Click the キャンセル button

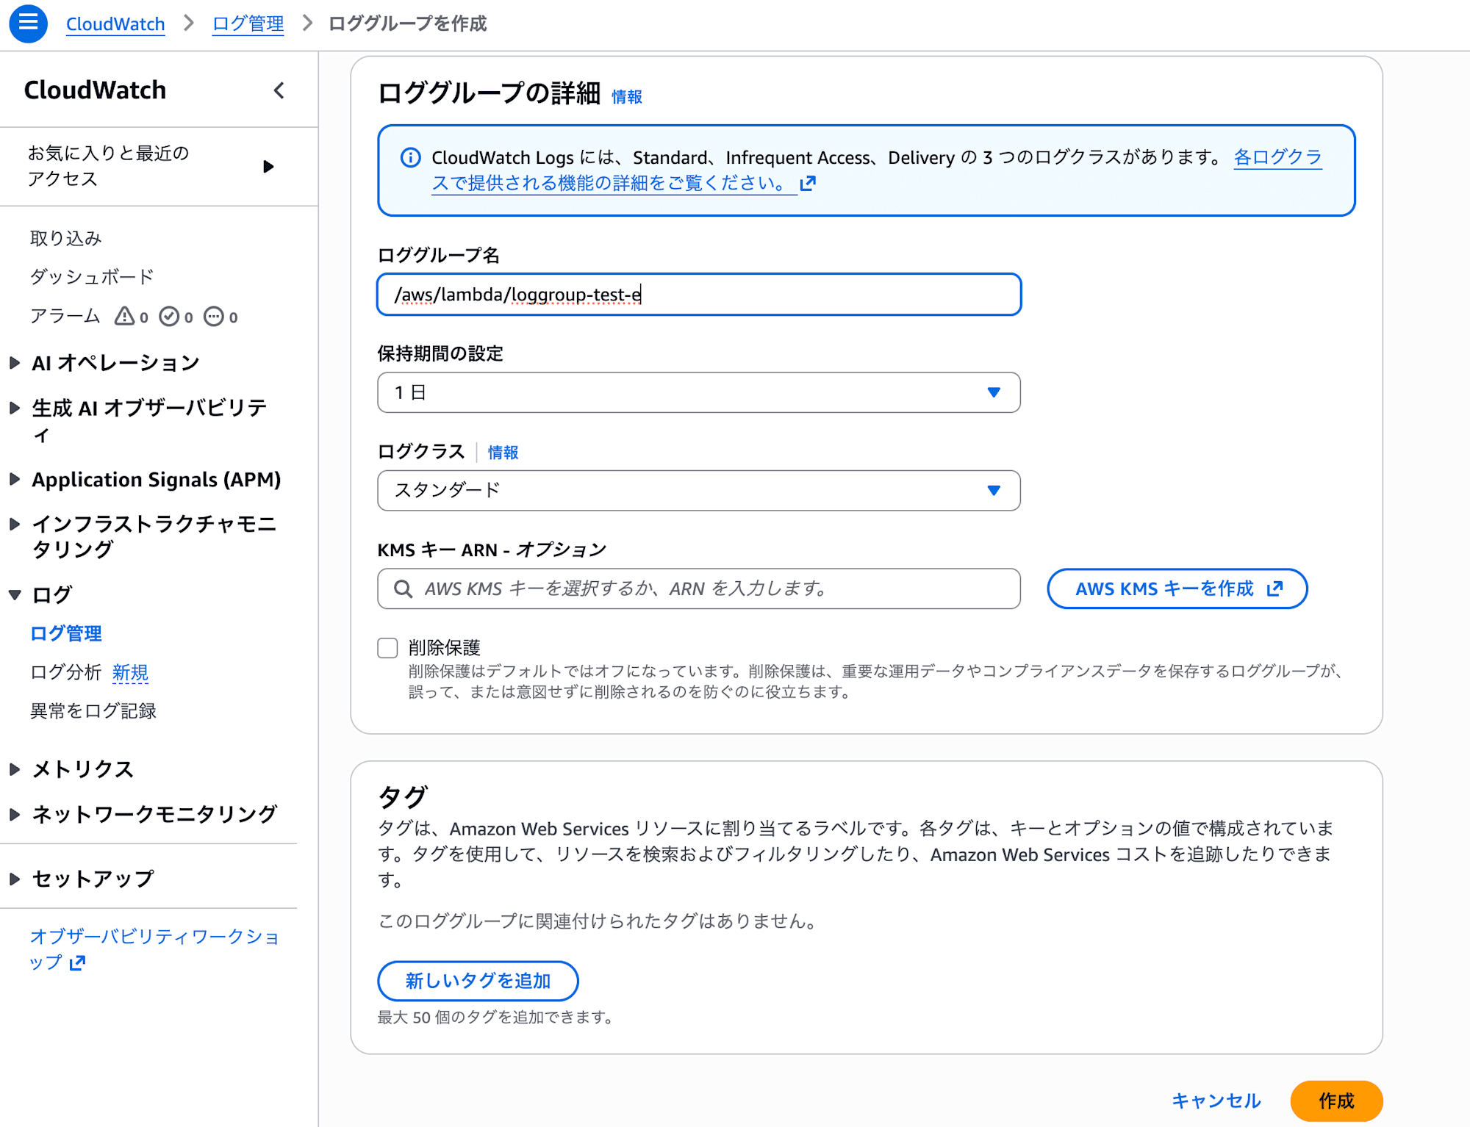[x=1216, y=1101]
